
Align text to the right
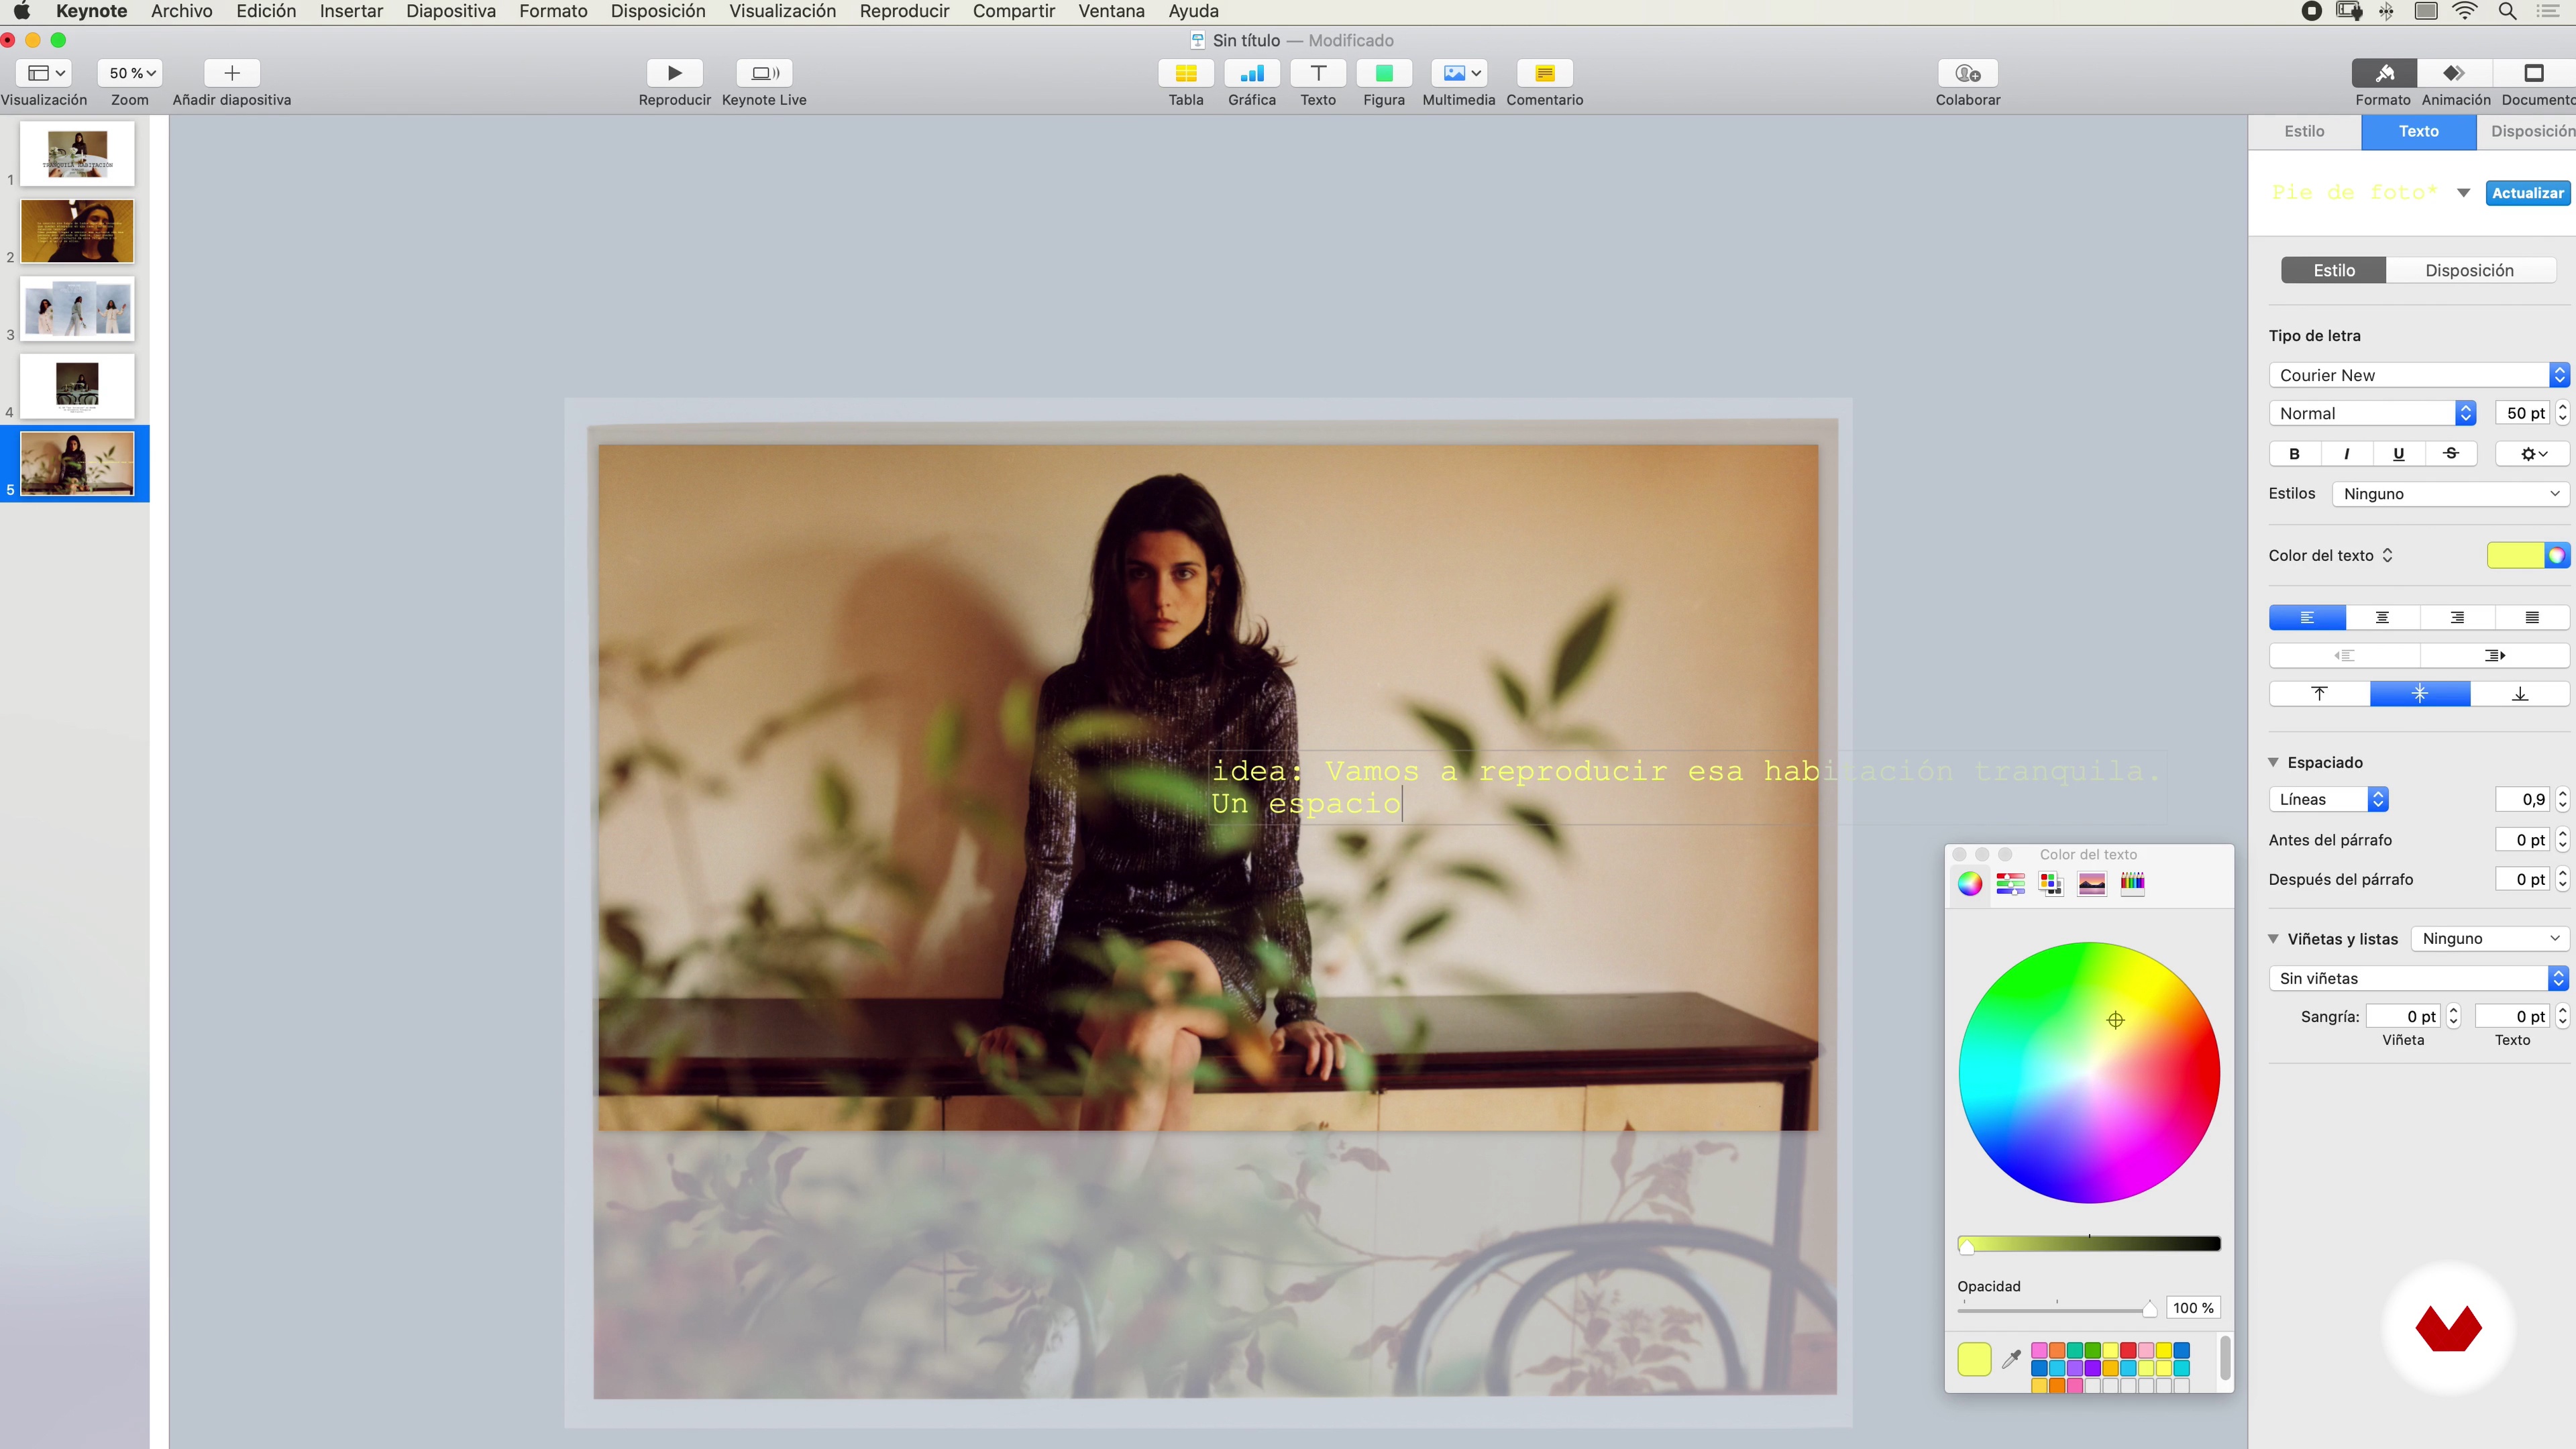2457,618
